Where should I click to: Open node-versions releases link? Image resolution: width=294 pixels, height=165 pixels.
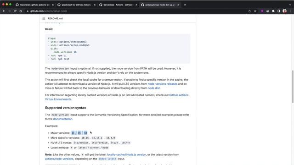162,84
